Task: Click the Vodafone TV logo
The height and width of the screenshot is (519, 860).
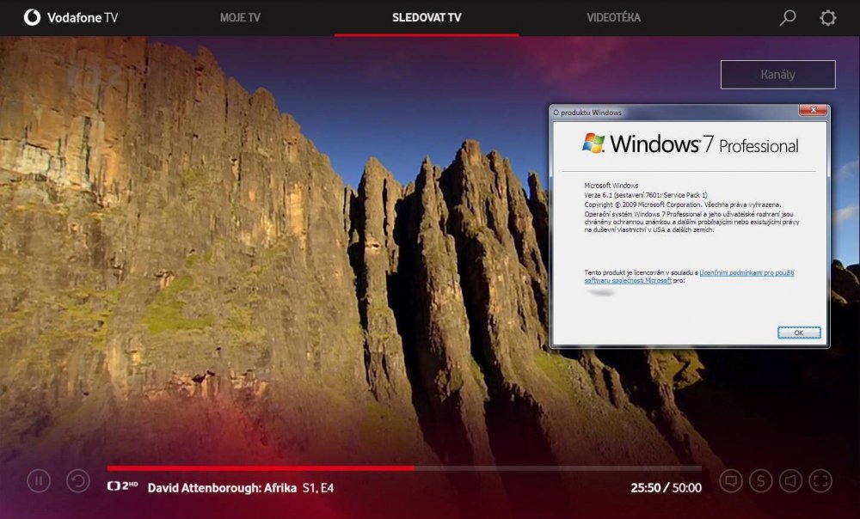Action: [71, 17]
